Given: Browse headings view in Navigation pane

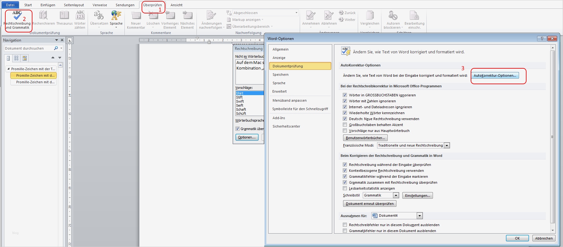Looking at the screenshot, I should [8, 58].
